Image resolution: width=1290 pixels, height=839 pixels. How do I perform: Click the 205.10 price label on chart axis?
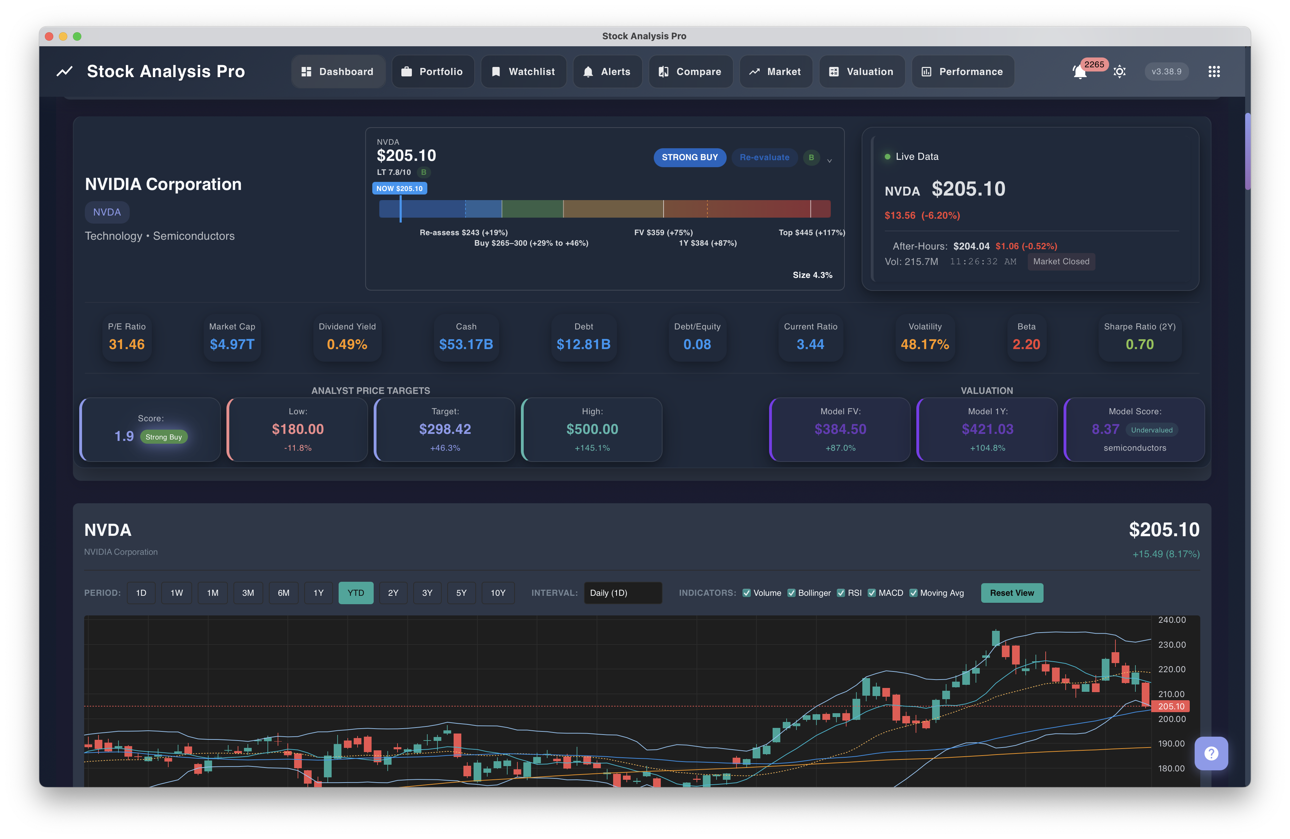[x=1171, y=706]
